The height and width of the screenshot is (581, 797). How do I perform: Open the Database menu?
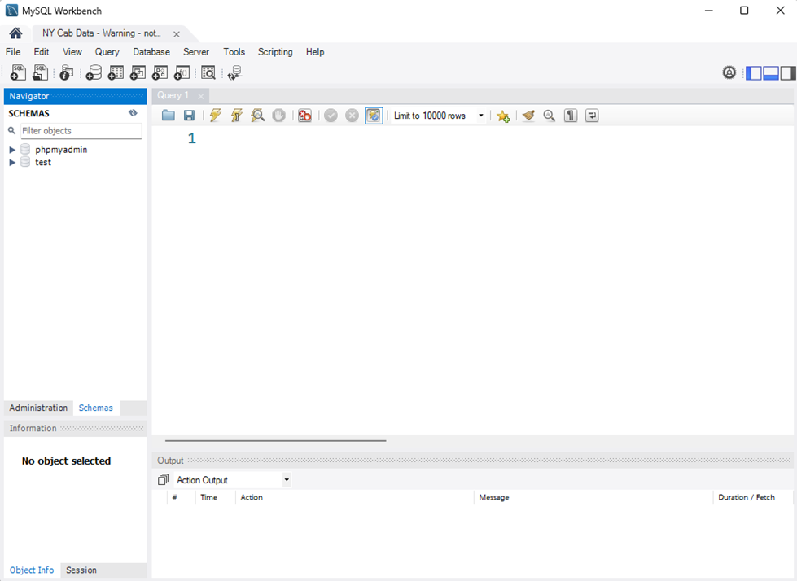(x=151, y=51)
